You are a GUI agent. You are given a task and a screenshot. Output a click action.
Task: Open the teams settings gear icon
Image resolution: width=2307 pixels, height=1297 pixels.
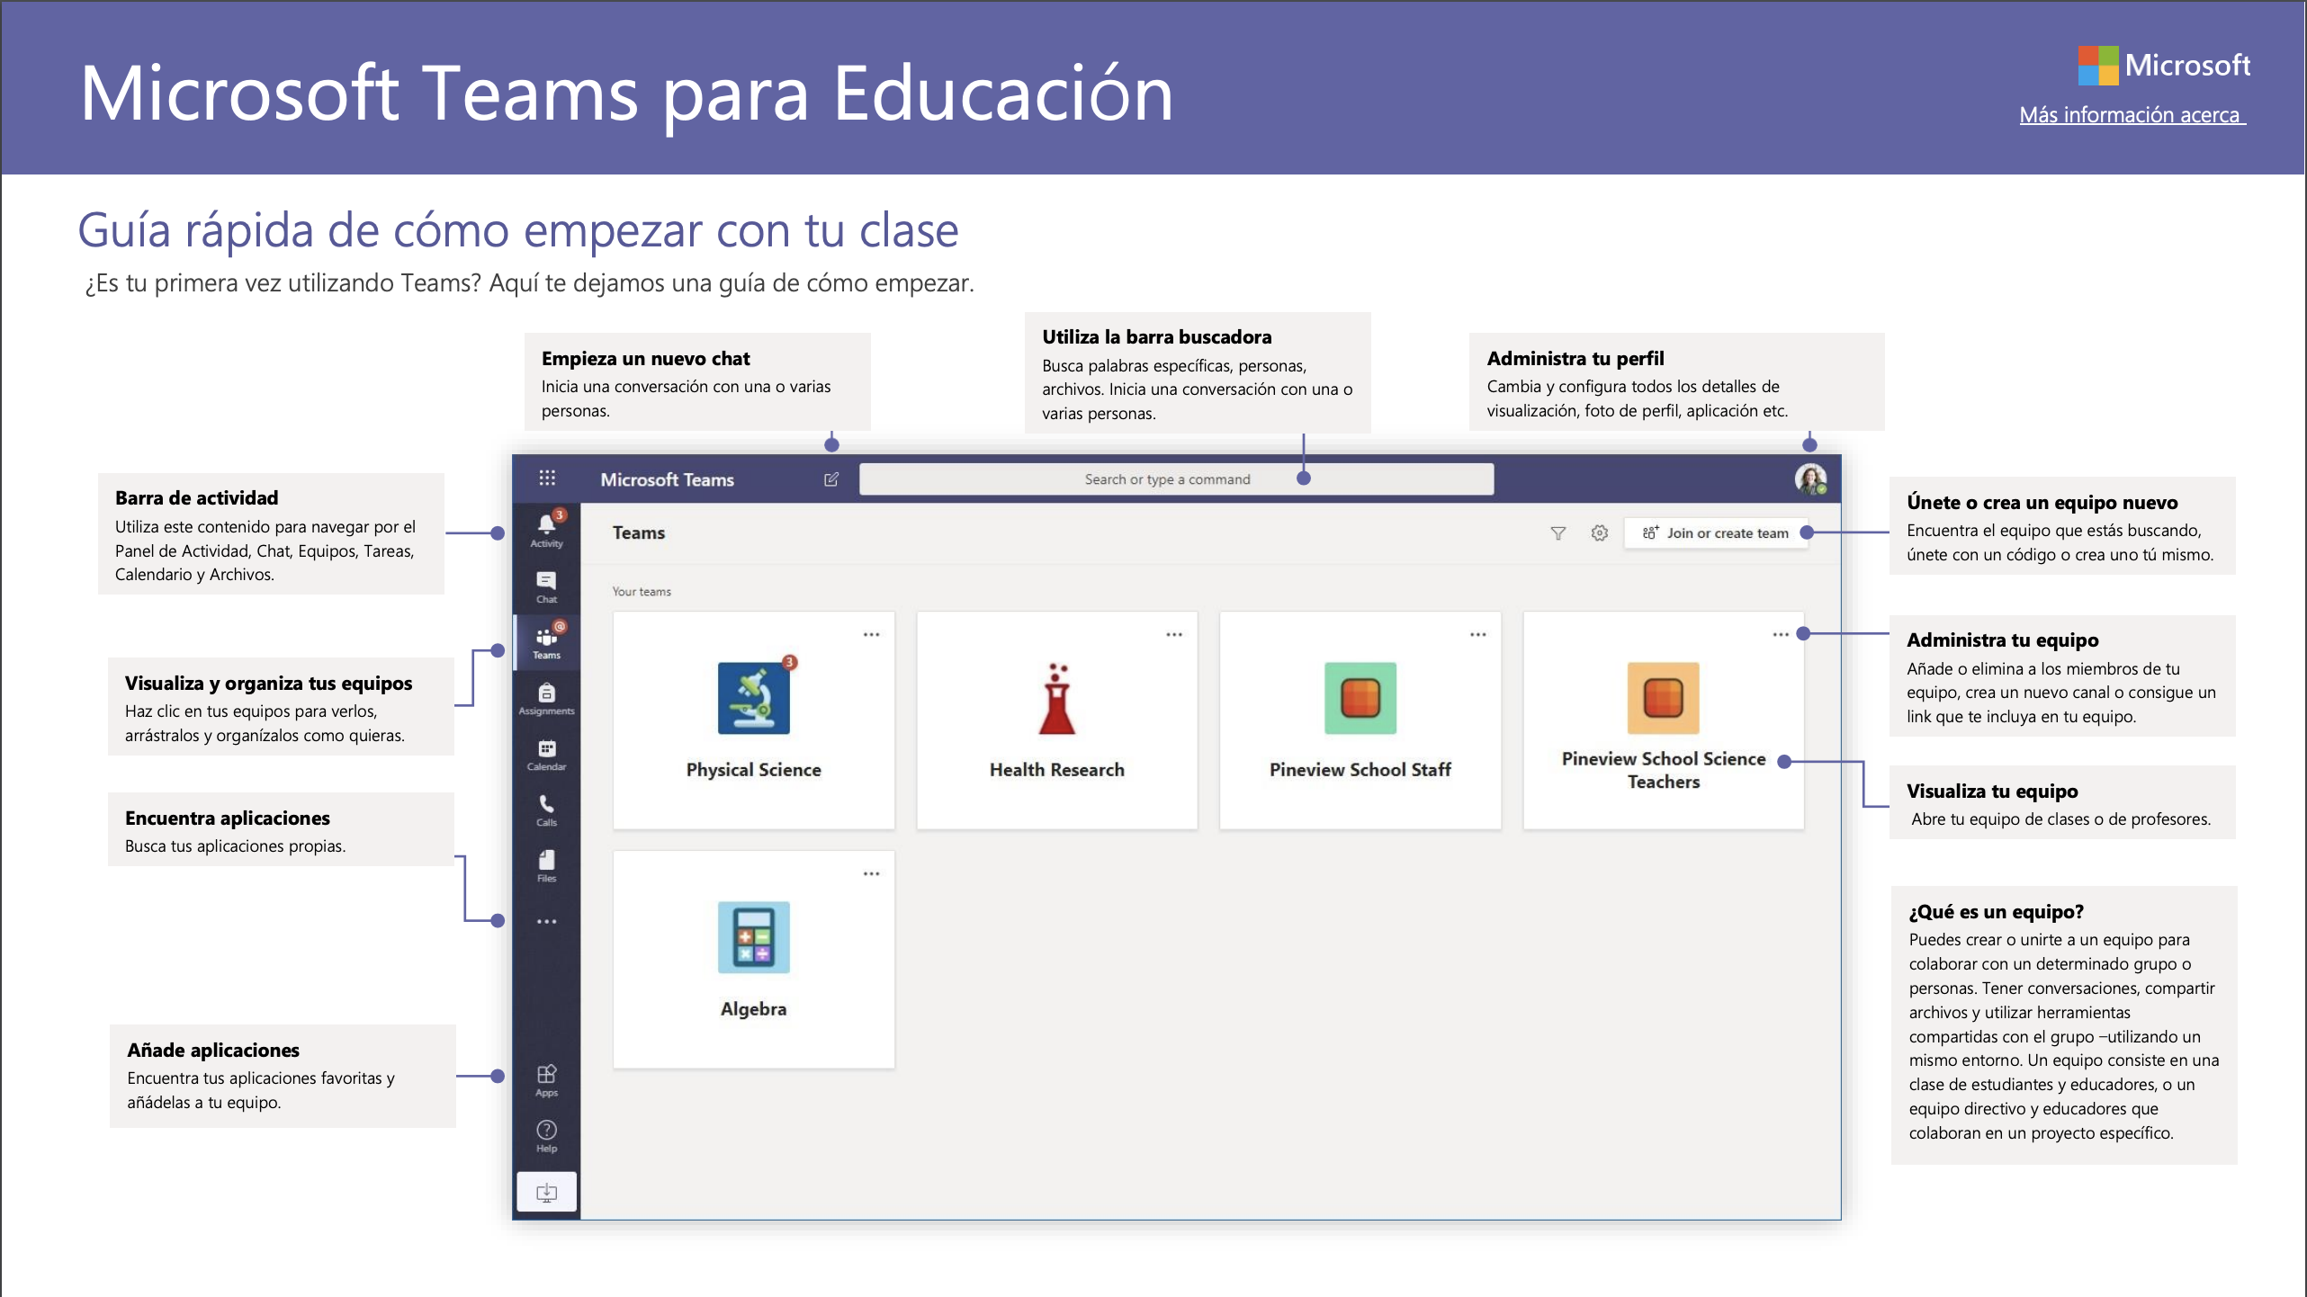pos(1599,533)
